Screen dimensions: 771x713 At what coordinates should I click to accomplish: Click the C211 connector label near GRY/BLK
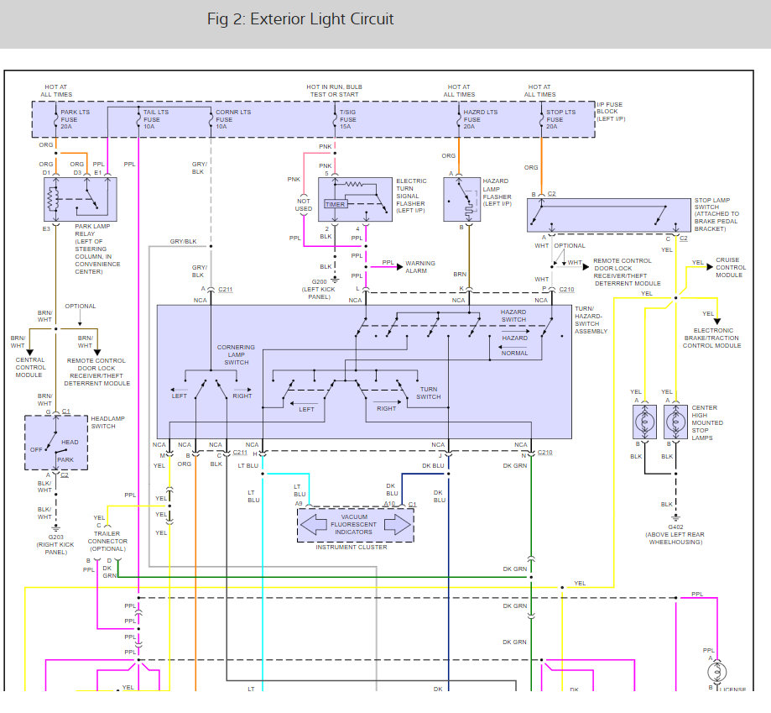[x=225, y=290]
